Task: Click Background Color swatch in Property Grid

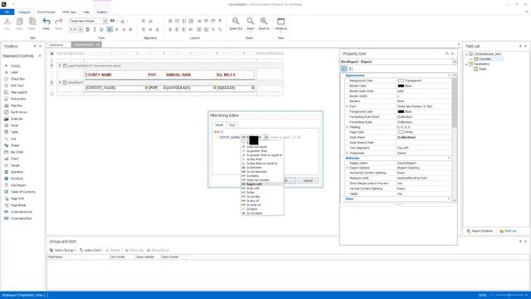Action: point(401,81)
